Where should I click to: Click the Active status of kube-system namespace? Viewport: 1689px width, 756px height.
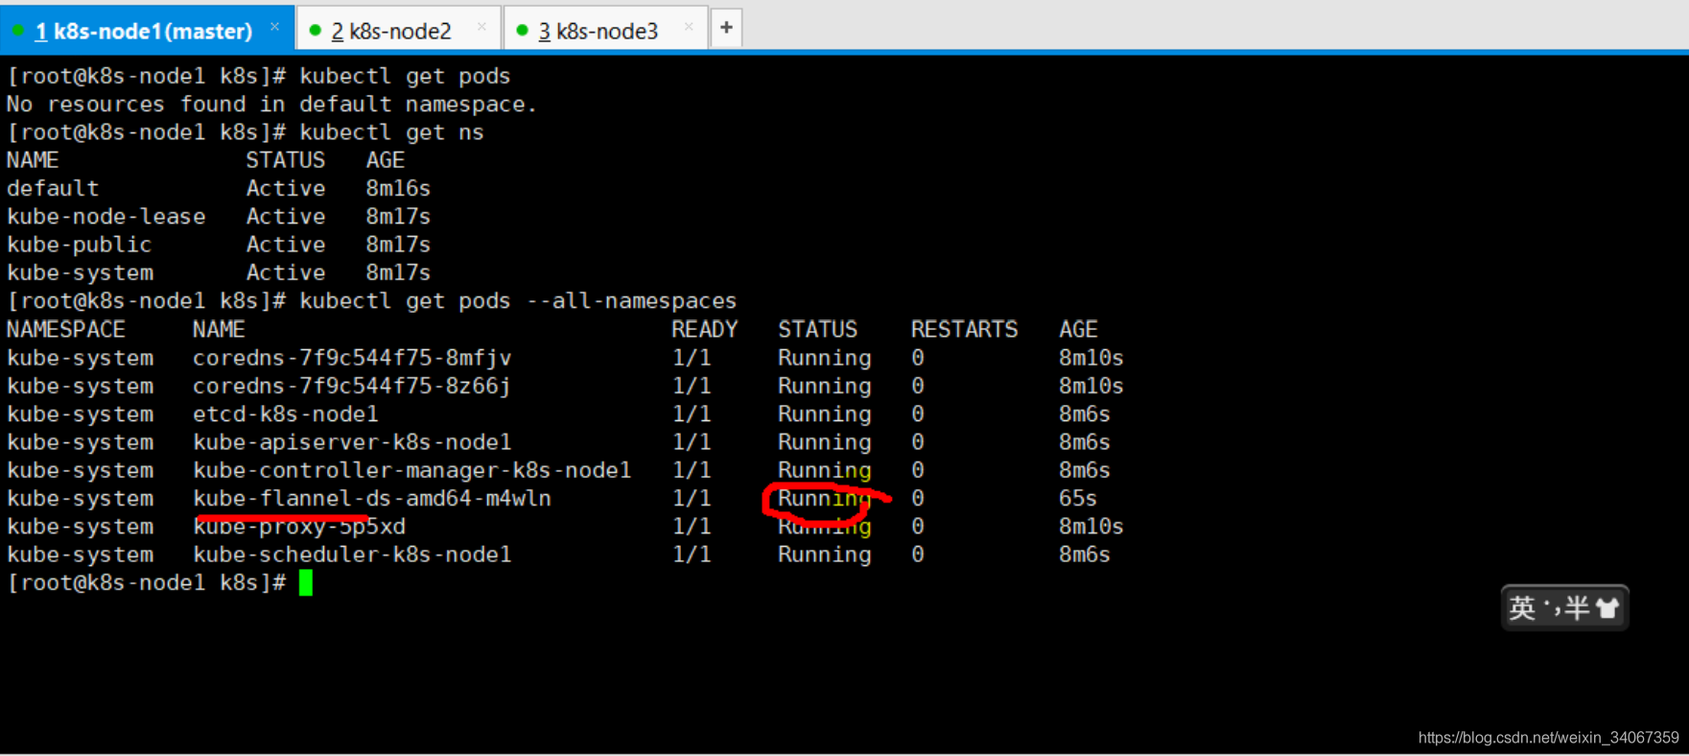(286, 272)
